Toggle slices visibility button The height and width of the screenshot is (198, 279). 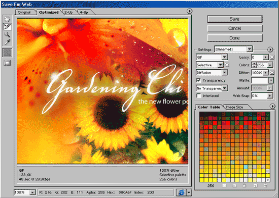(x=7, y=63)
